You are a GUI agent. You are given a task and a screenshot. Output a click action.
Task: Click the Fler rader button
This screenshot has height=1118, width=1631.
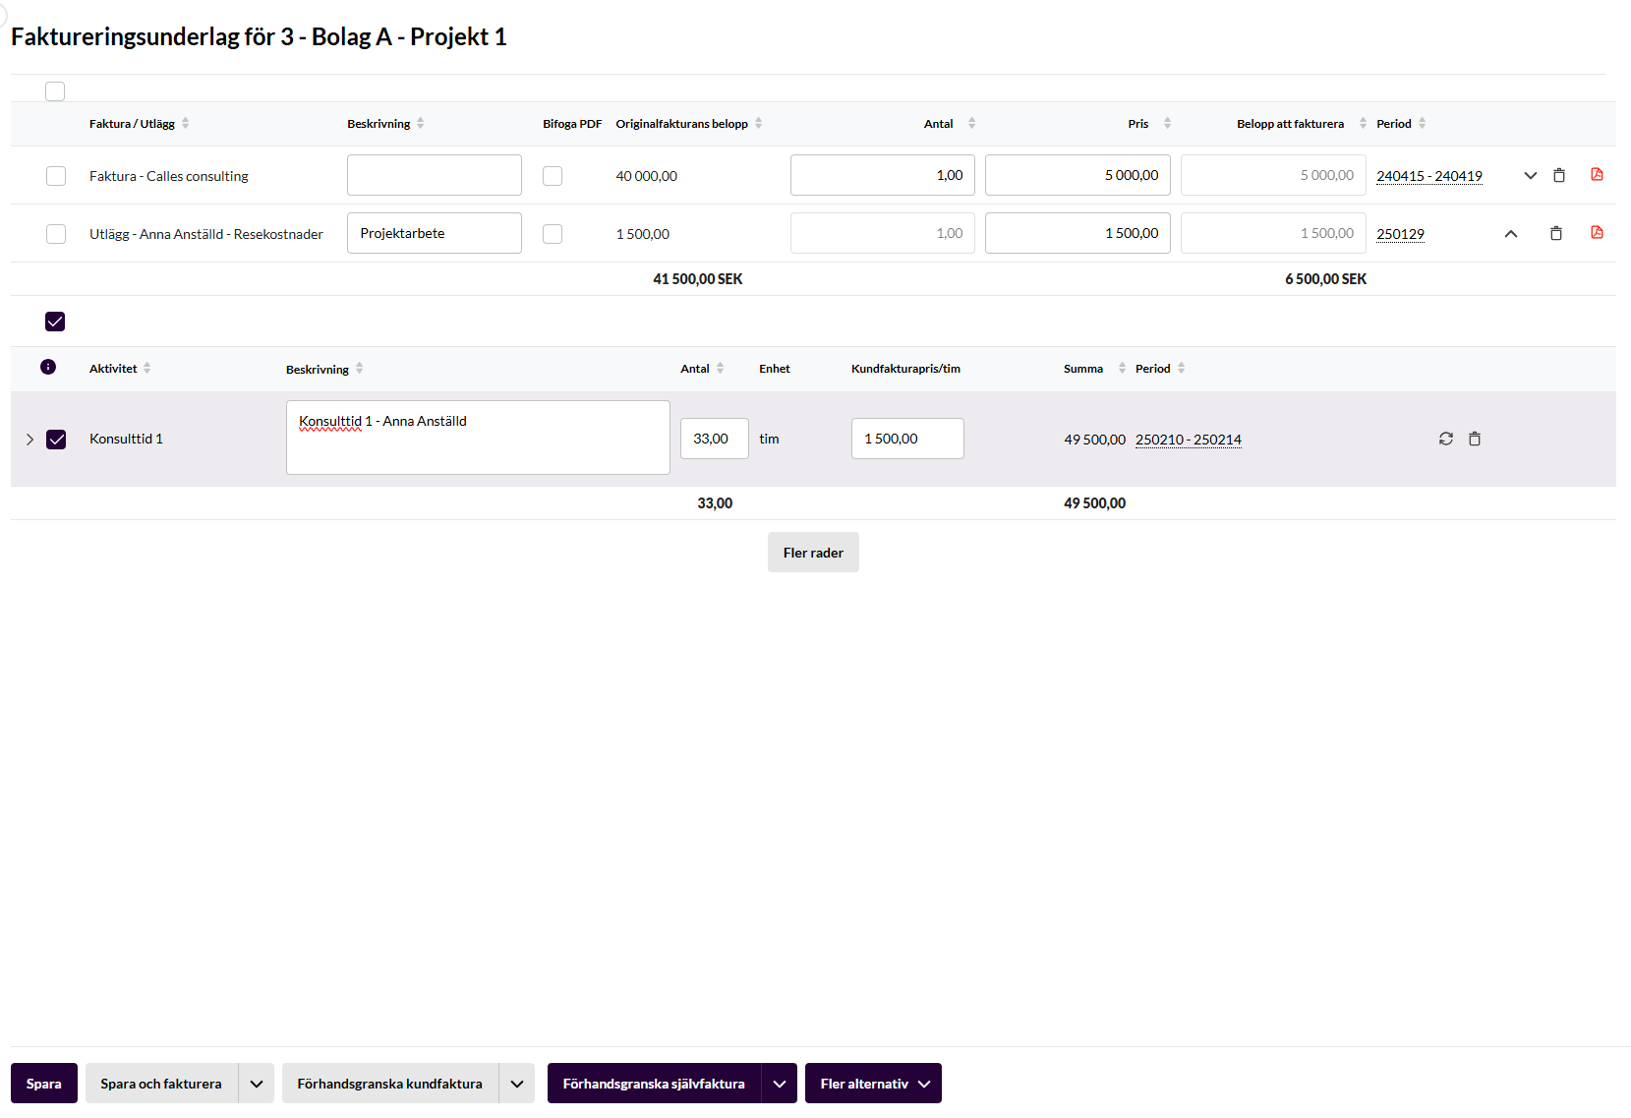coord(813,553)
